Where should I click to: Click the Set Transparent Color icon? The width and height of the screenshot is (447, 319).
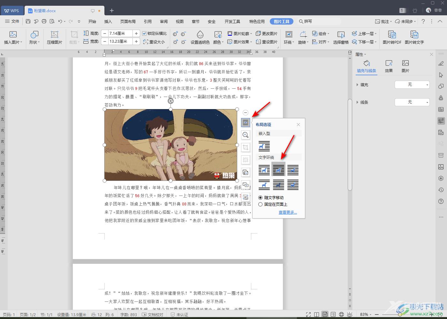click(200, 37)
